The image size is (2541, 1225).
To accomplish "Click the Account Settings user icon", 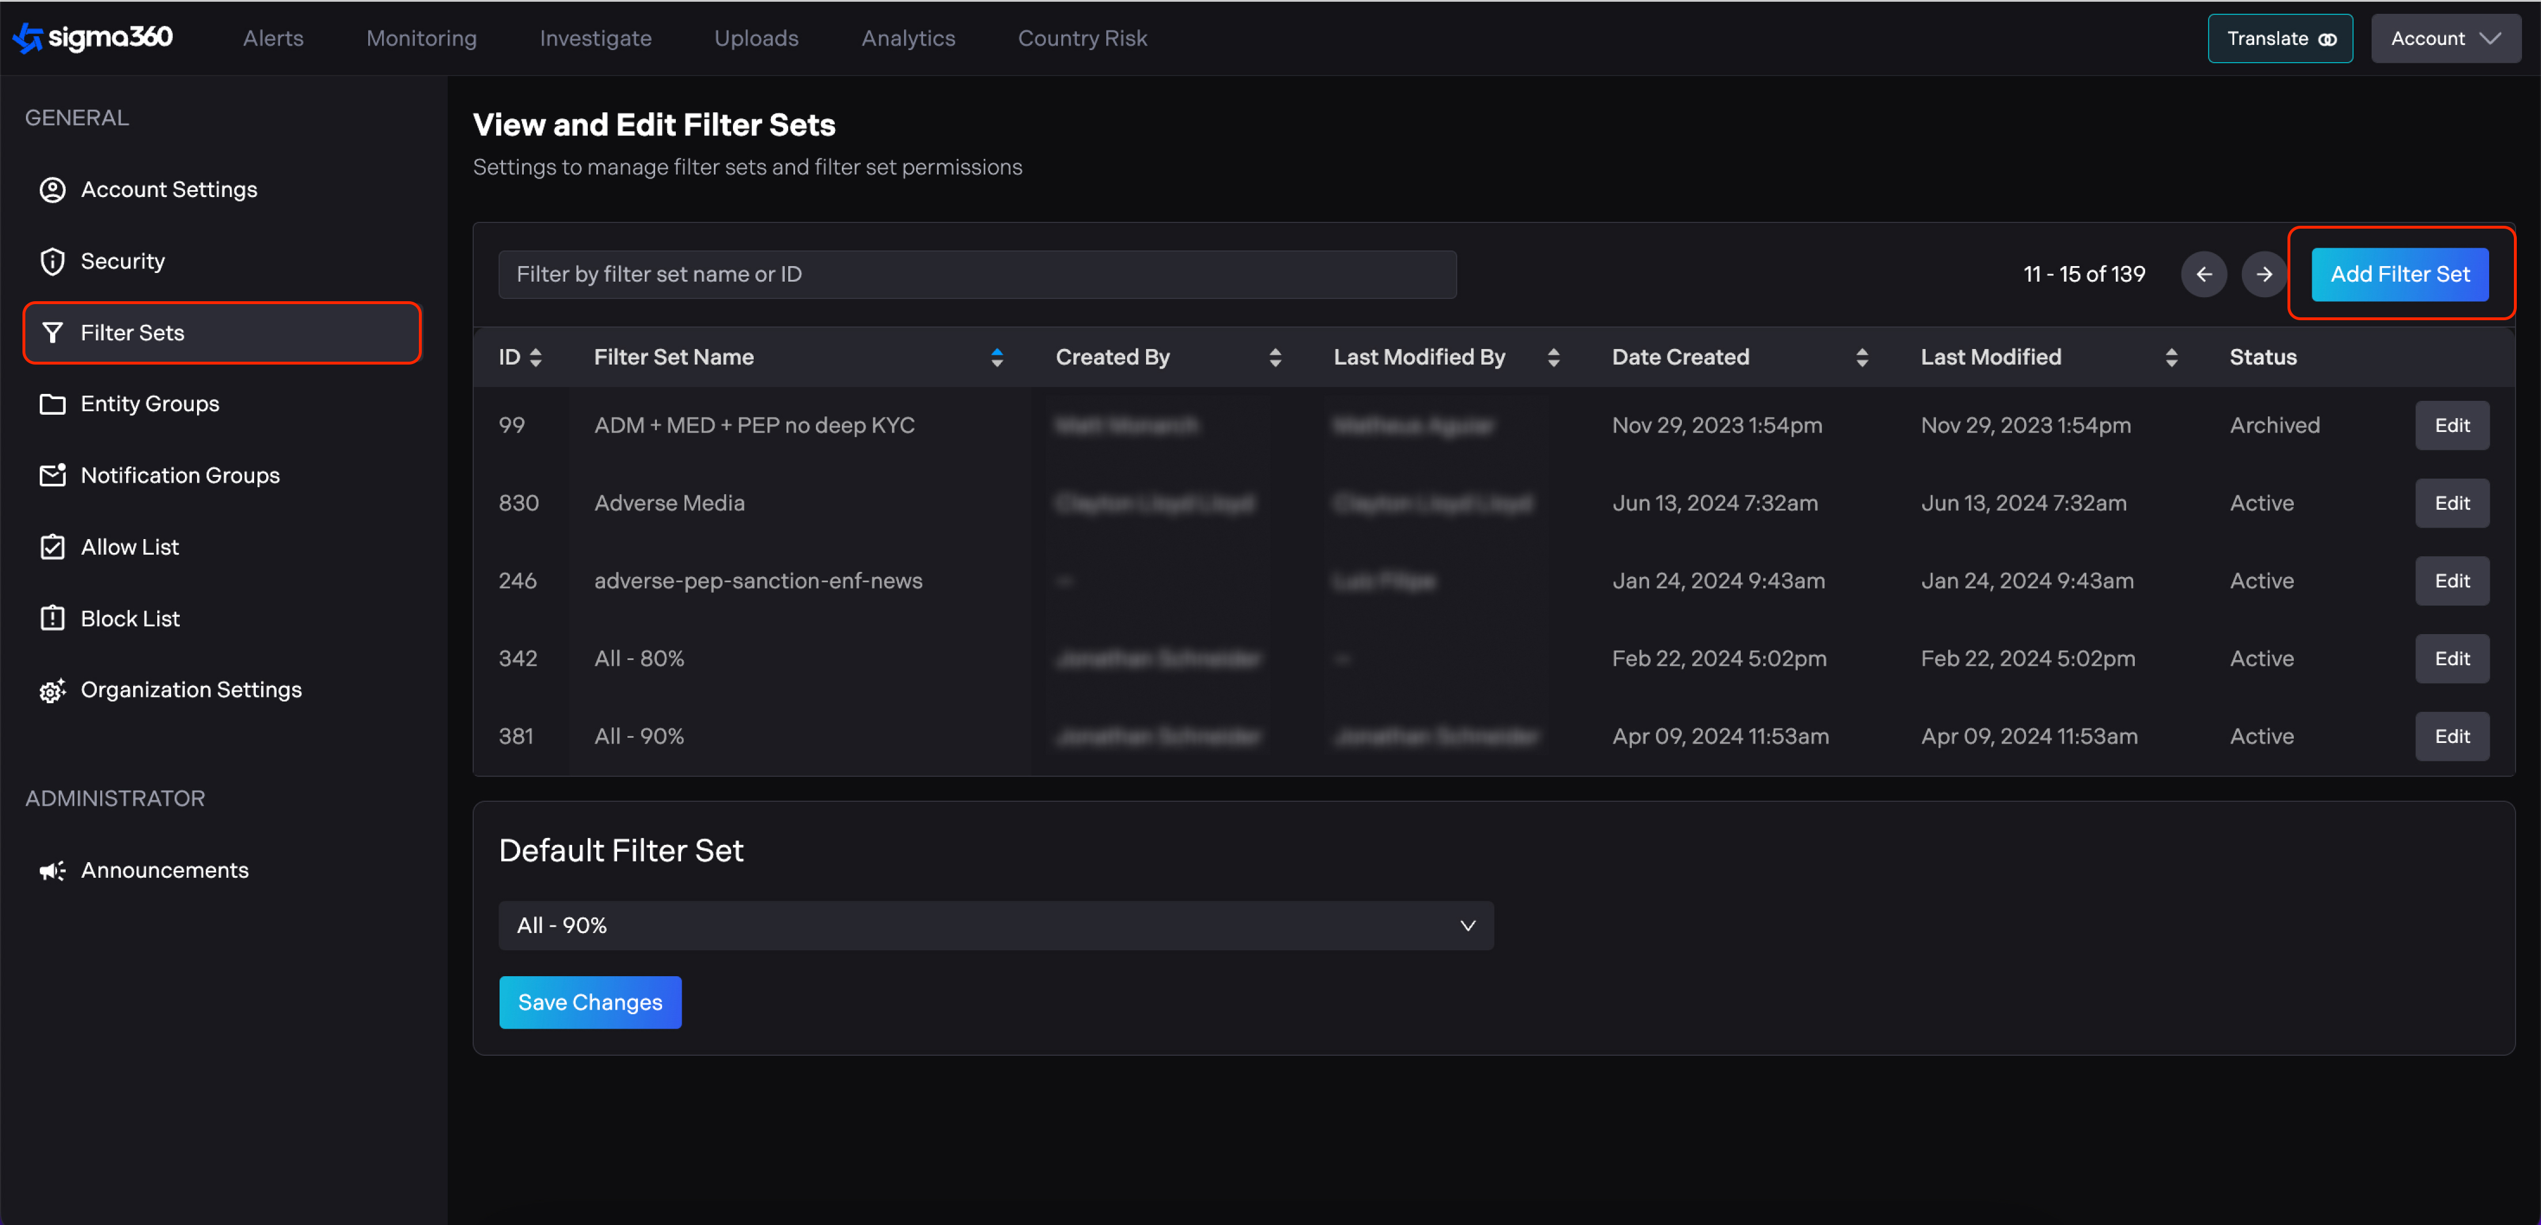I will click(x=52, y=189).
